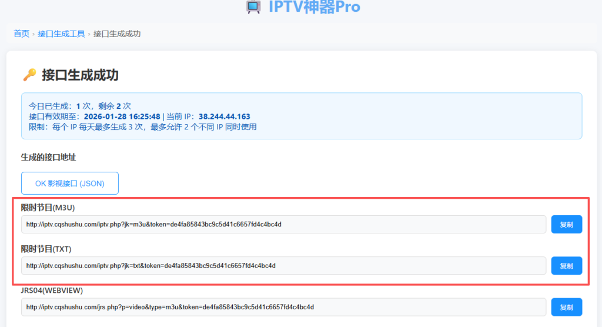Click into the JRS04(WEBVIEW) URL field

pos(283,306)
